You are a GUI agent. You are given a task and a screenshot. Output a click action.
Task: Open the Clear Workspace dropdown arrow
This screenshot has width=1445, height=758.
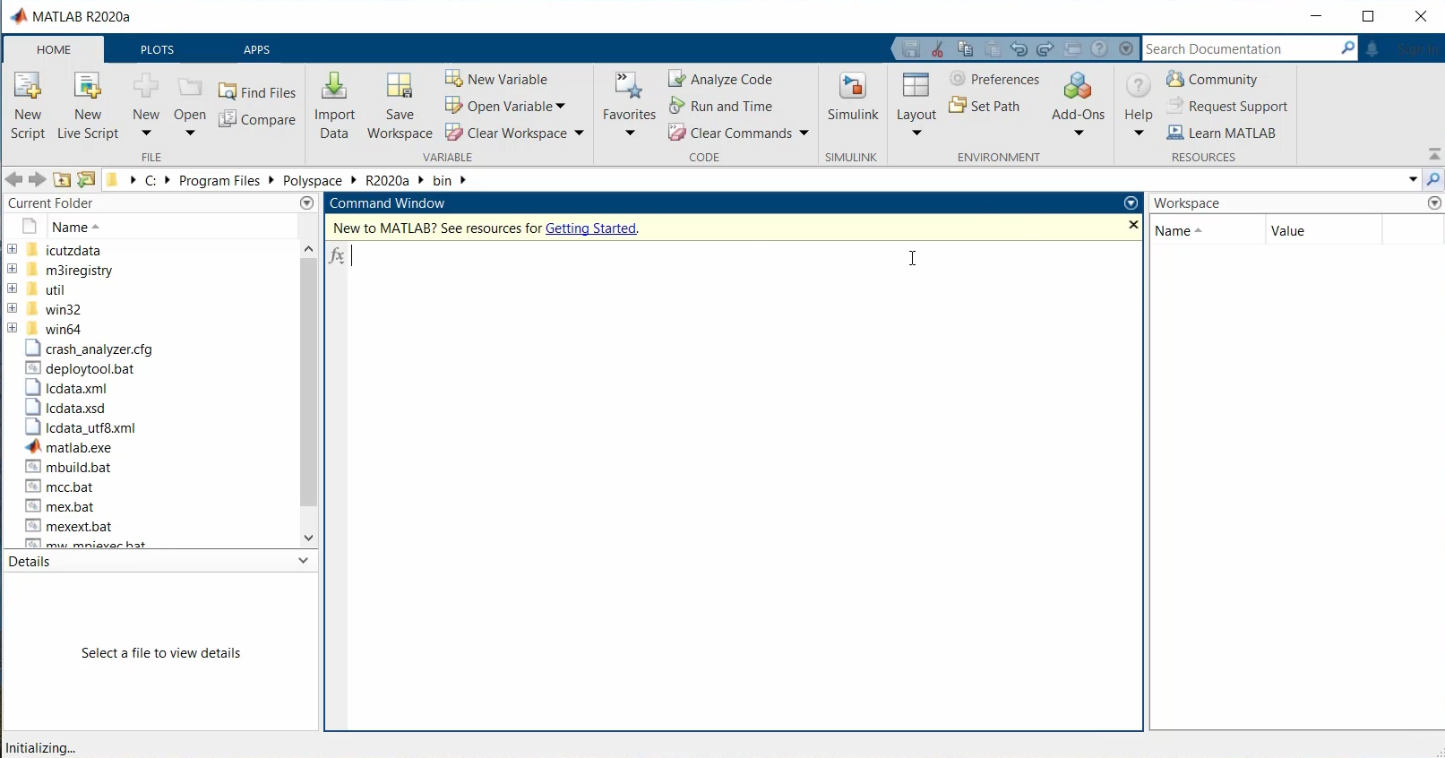click(580, 134)
